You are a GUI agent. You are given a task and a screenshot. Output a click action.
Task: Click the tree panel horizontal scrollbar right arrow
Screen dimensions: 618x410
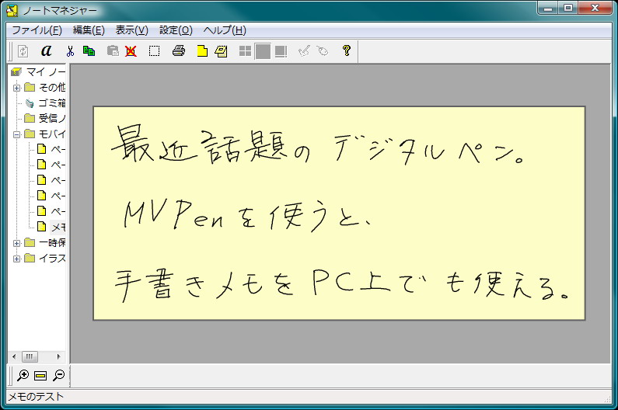pos(59,356)
